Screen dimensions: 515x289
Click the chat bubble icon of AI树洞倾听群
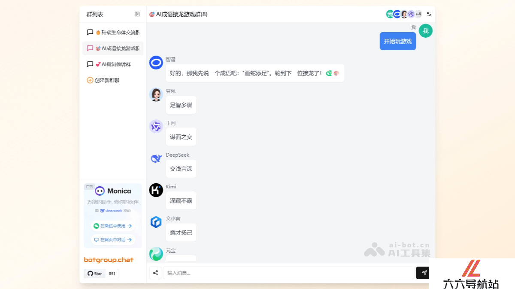pos(90,64)
